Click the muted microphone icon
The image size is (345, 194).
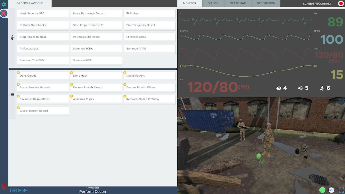pyautogui.click(x=4, y=186)
